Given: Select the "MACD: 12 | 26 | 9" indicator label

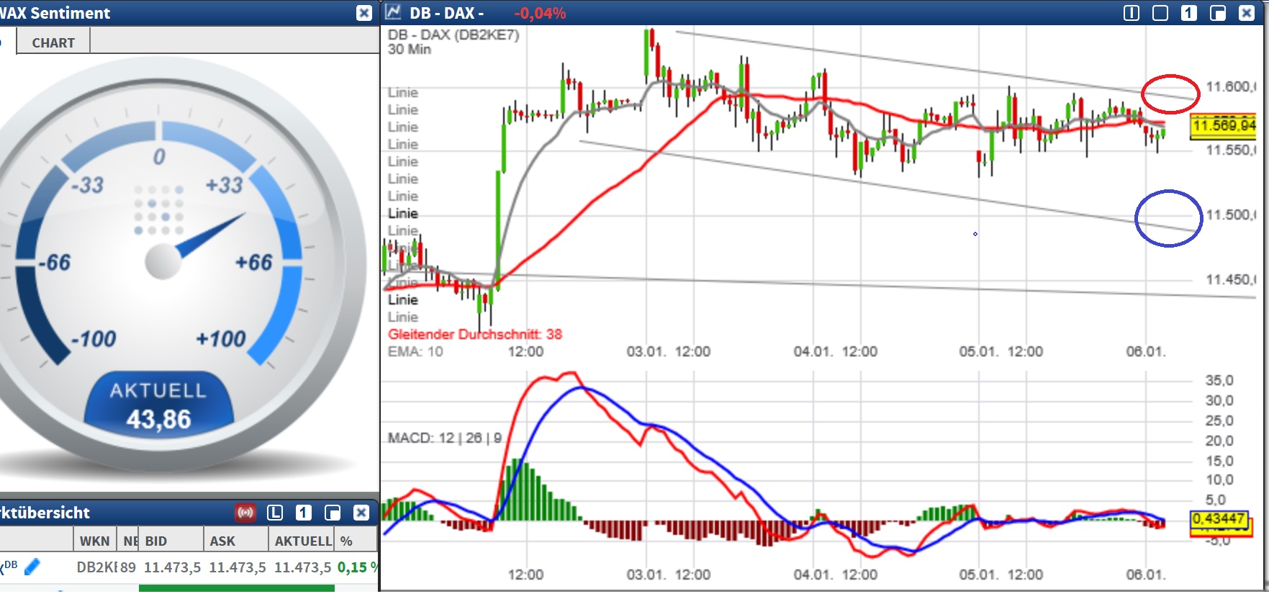Looking at the screenshot, I should [444, 438].
